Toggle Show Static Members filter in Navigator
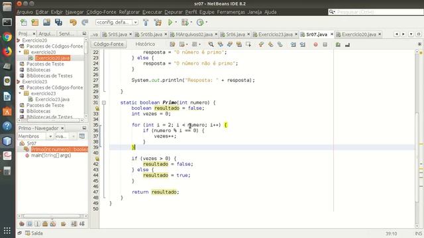This screenshot has height=238, width=424. (37, 223)
